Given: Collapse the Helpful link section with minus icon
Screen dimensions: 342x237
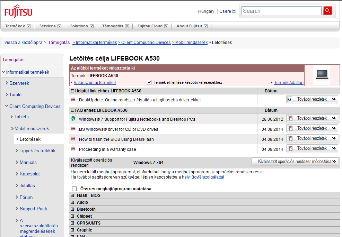Looking at the screenshot, I should [73, 91].
